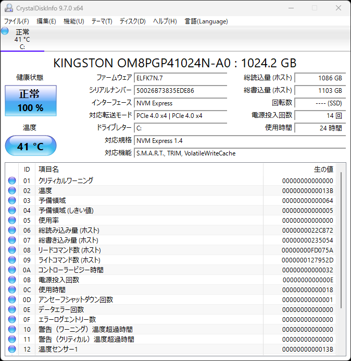351x361 pixels.
Task: Select the 電源投入回数 attribute name in row 0B
Action: [x=59, y=280]
